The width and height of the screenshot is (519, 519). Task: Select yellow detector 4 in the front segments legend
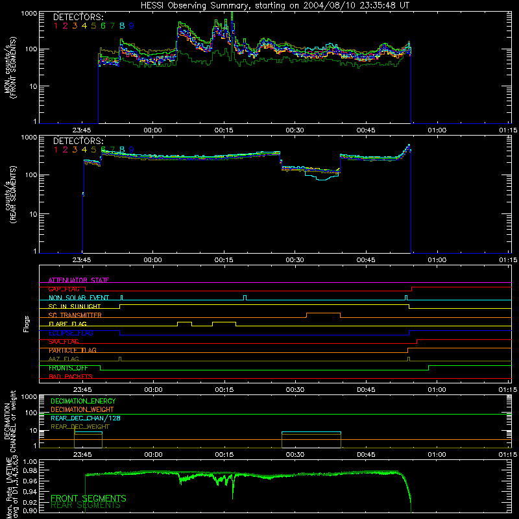tap(84, 26)
